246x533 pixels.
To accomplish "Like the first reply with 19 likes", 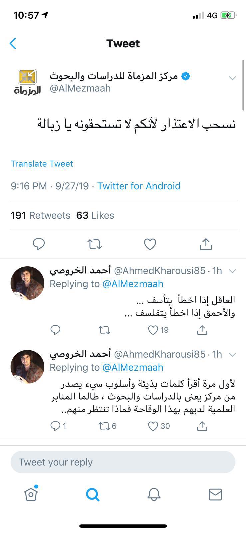I will [x=153, y=330].
